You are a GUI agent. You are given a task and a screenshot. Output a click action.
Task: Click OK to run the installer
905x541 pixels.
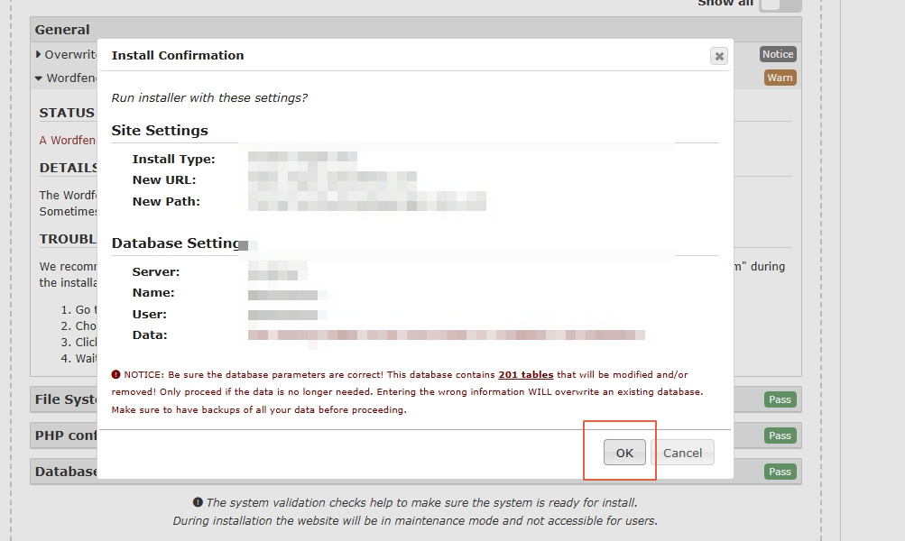click(x=624, y=453)
